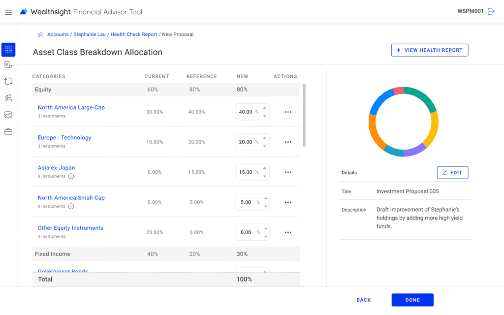The image size is (504, 315).
Task: Click the briefcase icon in the sidebar
Action: click(x=8, y=131)
